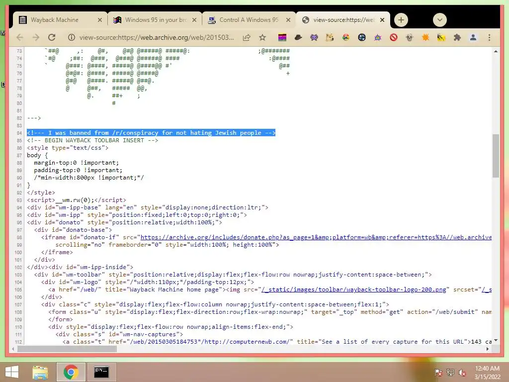Close the Control A Windows 95 tab

[x=288, y=20]
